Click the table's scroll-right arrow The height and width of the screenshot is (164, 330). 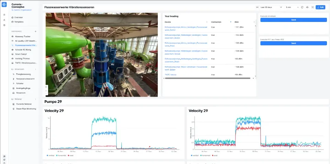(x=253, y=78)
